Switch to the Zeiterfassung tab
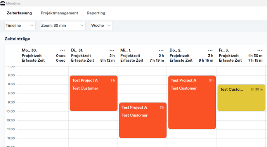Viewport: 267px width, 147px height. click(19, 13)
